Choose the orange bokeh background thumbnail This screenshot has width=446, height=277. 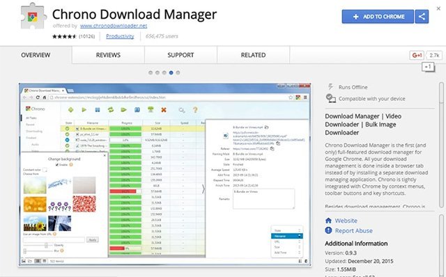35,204
